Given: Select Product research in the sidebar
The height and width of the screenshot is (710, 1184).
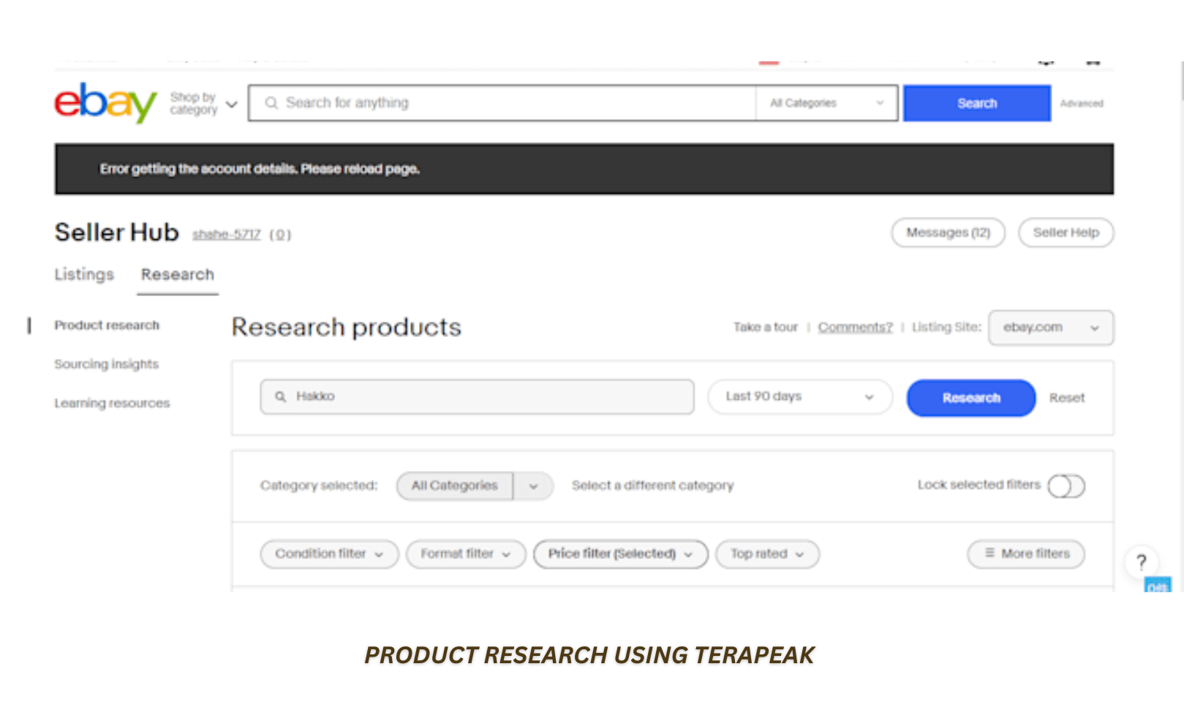Looking at the screenshot, I should pos(107,325).
